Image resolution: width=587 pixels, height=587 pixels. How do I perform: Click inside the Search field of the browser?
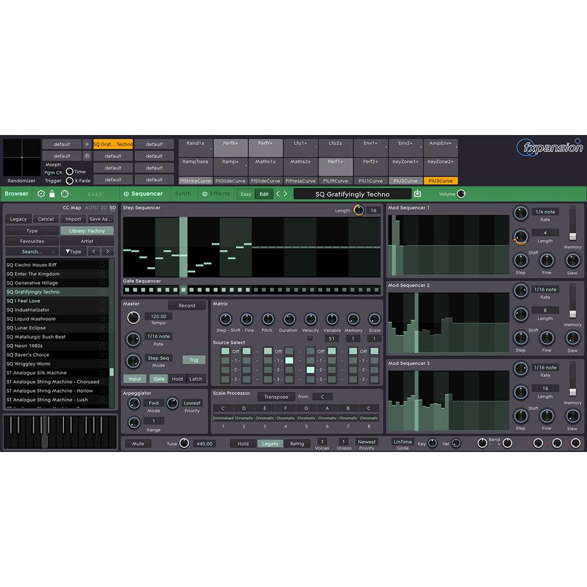[x=32, y=251]
